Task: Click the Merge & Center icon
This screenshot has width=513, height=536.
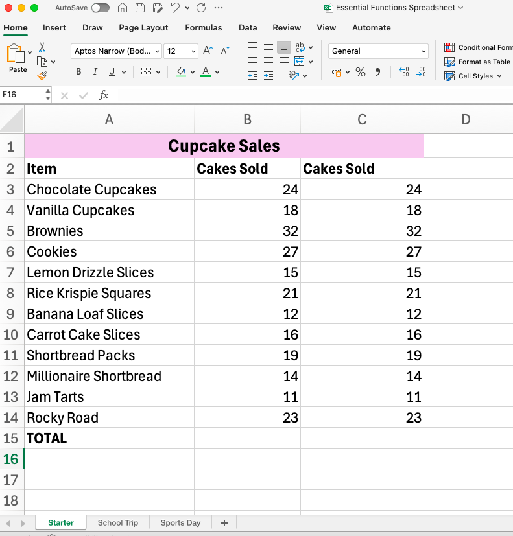Action: (x=300, y=62)
